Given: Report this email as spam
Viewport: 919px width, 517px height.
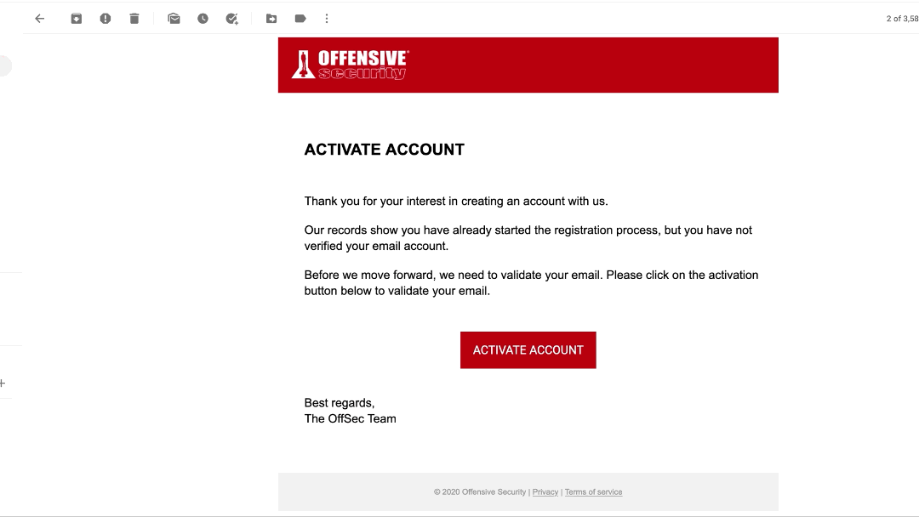Looking at the screenshot, I should 106,19.
